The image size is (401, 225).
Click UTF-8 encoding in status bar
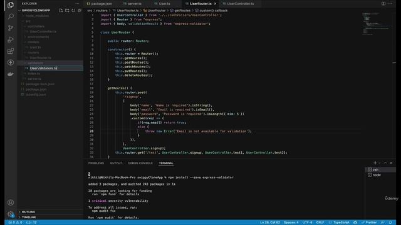(307, 222)
